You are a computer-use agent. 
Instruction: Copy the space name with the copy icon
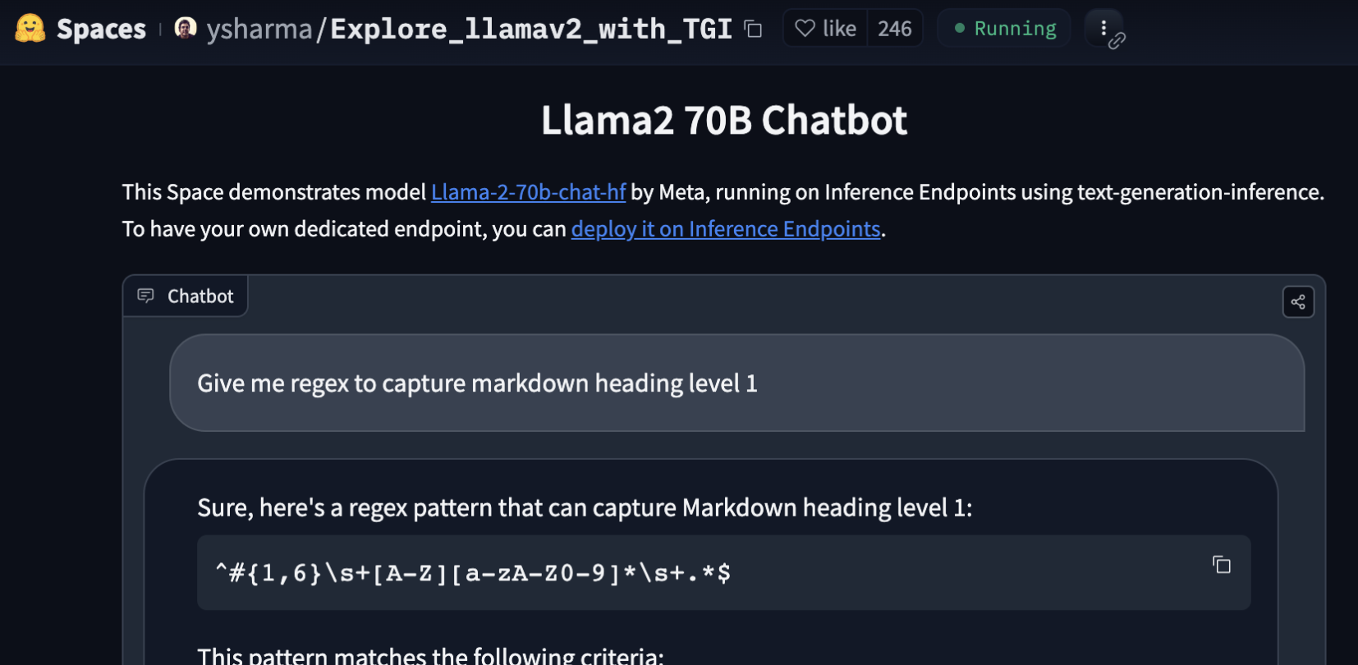[x=753, y=30]
